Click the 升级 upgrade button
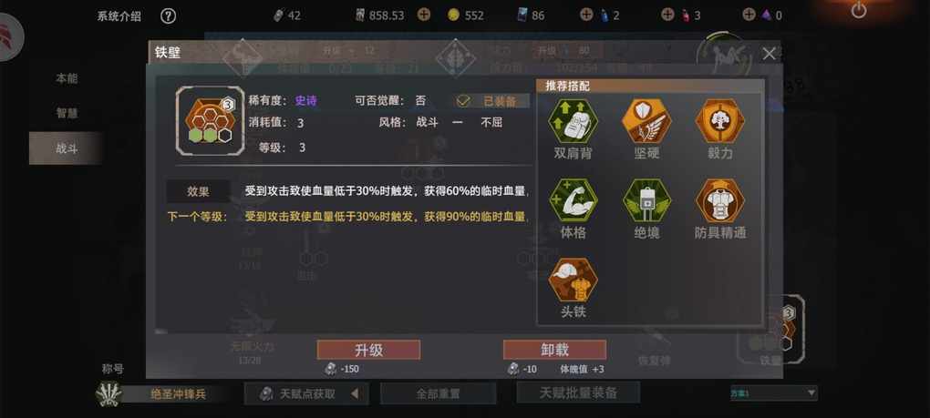This screenshot has height=418, width=930. coord(368,350)
